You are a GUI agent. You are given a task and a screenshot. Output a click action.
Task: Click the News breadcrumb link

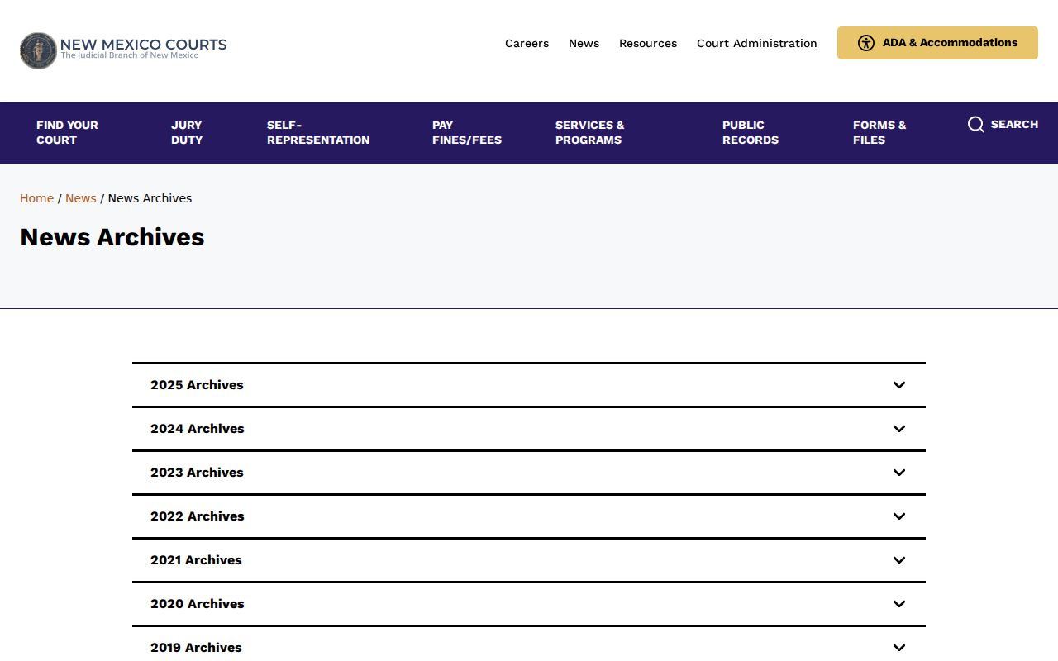(81, 198)
